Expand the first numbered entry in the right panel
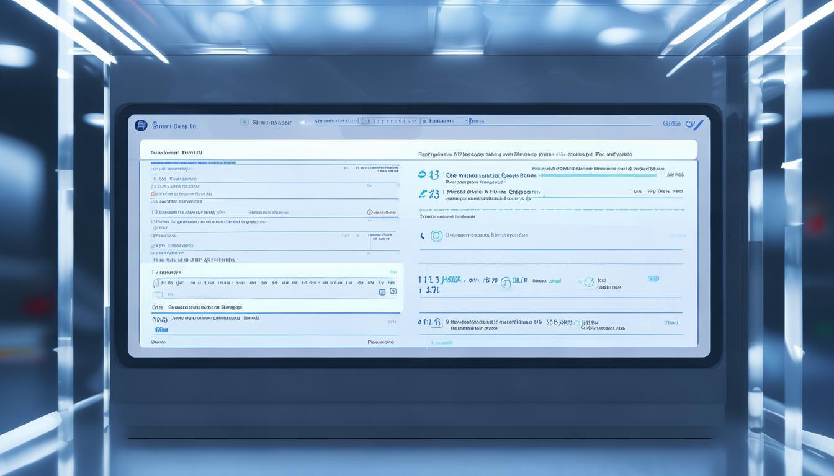Screen dimensions: 834x476 (x=429, y=175)
